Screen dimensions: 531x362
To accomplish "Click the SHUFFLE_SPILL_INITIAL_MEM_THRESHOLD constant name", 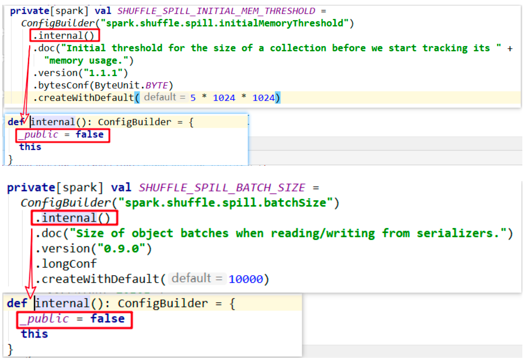I will [216, 11].
